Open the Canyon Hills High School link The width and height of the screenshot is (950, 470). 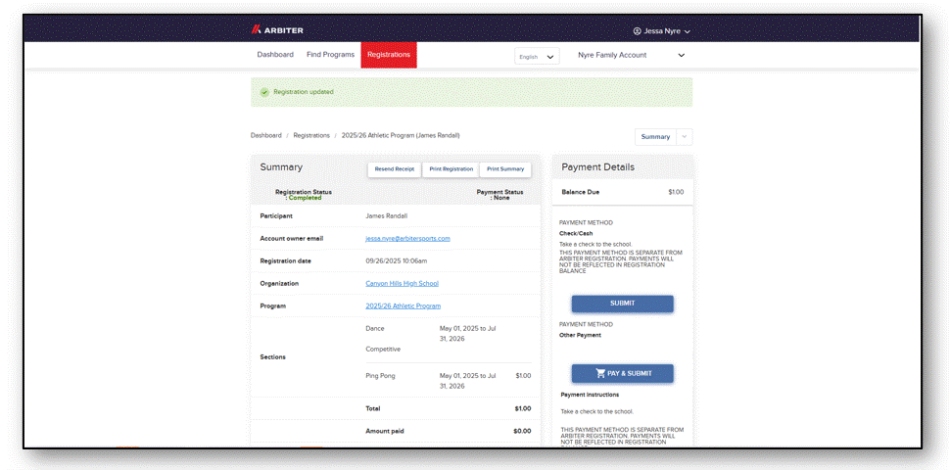pos(403,283)
